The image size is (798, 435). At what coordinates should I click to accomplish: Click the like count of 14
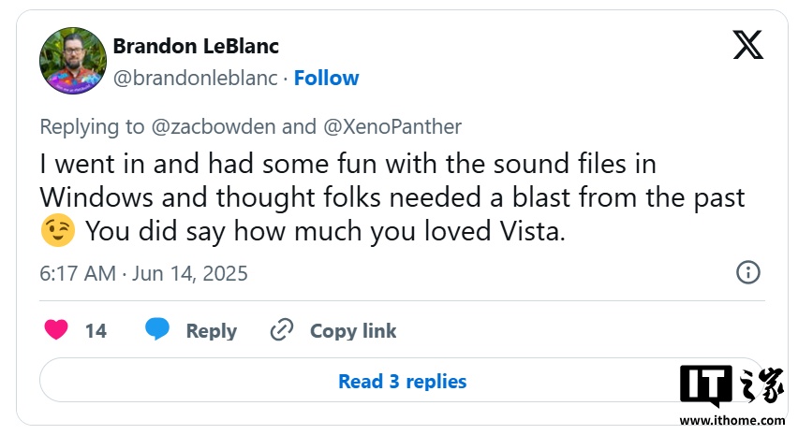[x=96, y=330]
